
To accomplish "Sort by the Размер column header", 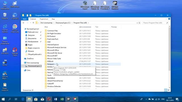I will tap(114, 27).
